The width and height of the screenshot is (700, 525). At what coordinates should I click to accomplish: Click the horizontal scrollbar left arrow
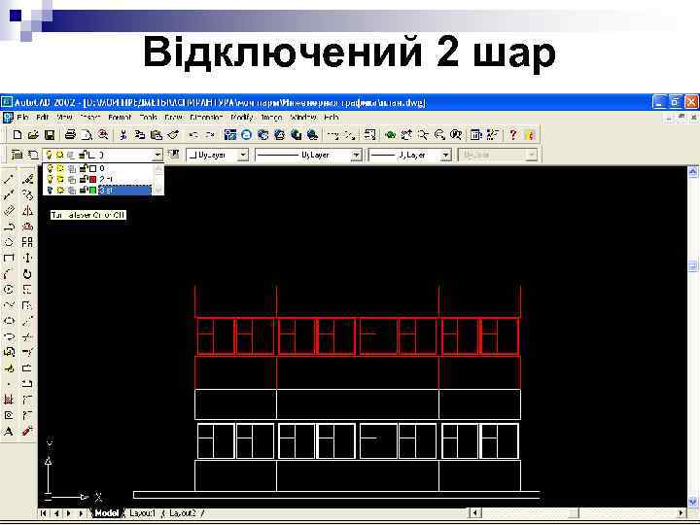tap(475, 513)
